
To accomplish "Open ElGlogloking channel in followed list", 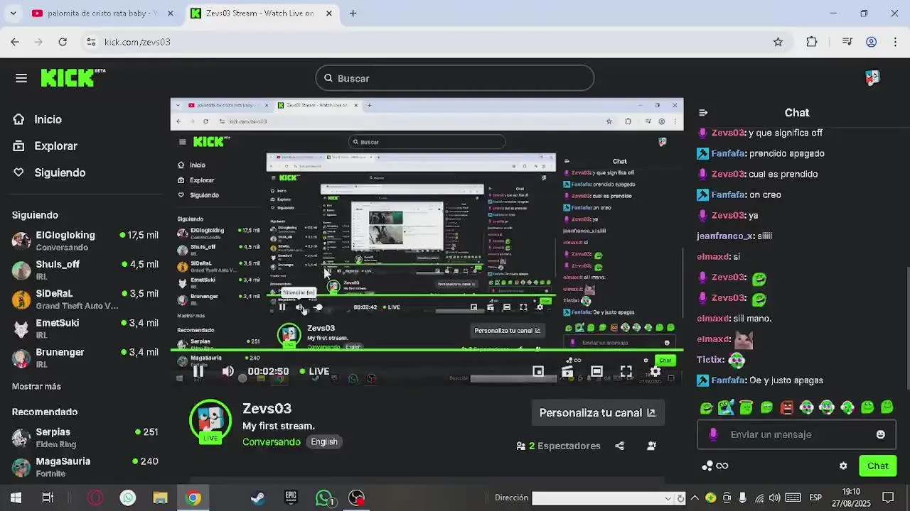I will [x=85, y=241].
